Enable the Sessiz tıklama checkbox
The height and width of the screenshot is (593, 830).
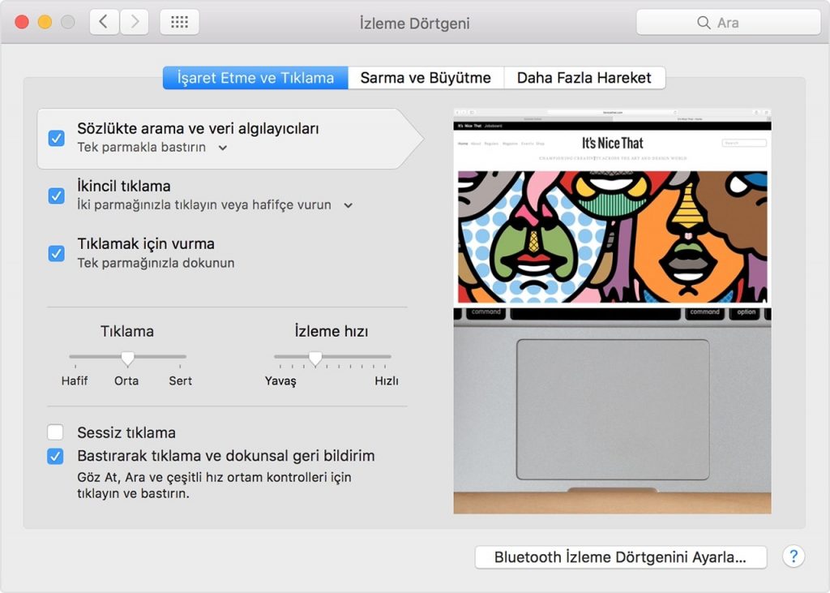(x=55, y=432)
